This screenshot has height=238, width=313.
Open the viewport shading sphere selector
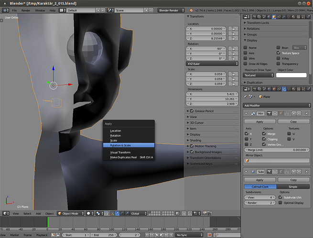tap(90, 213)
